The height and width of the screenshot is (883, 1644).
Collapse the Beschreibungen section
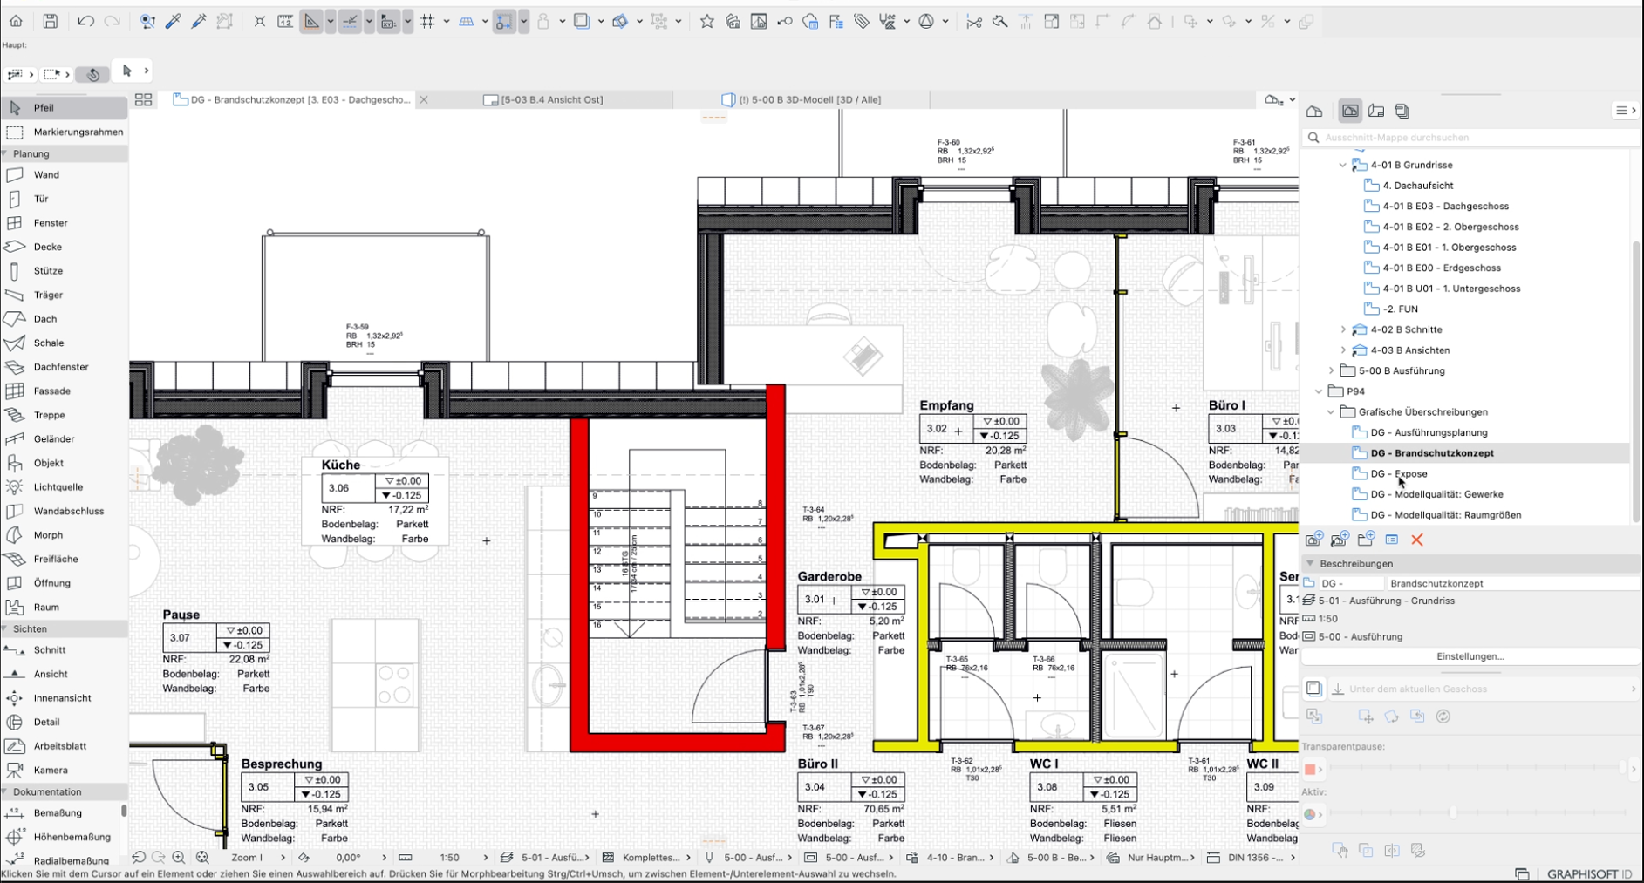(x=1310, y=564)
